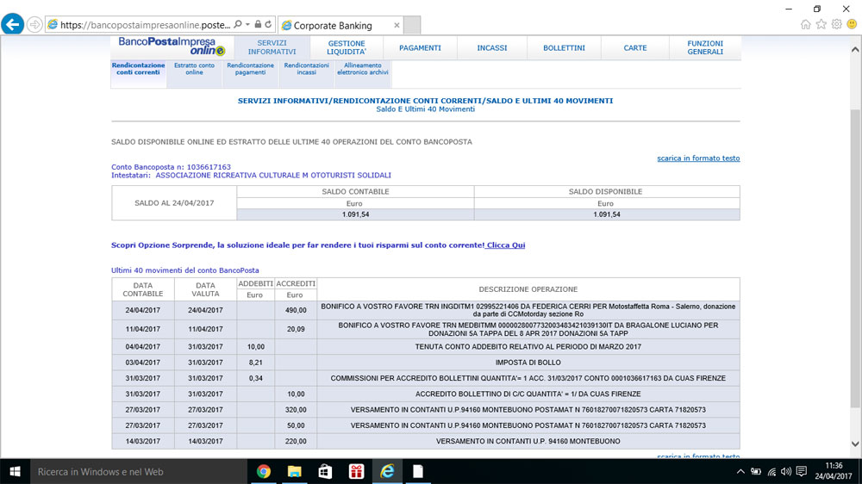Click the browser back arrow button
This screenshot has width=862, height=484.
click(13, 25)
